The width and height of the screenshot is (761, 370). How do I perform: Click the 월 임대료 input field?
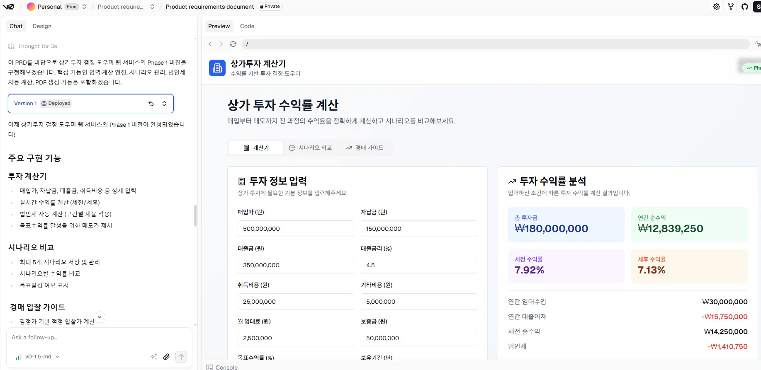(296, 338)
